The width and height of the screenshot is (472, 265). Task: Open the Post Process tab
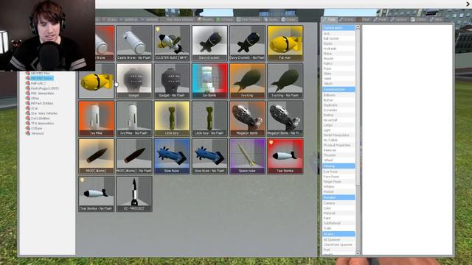coord(248,19)
